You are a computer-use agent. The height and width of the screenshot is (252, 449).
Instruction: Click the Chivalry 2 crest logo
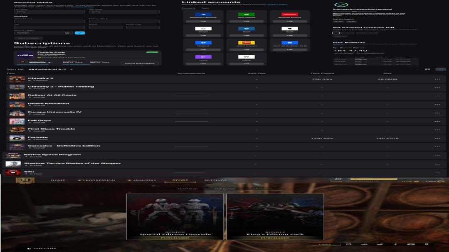tap(25, 181)
